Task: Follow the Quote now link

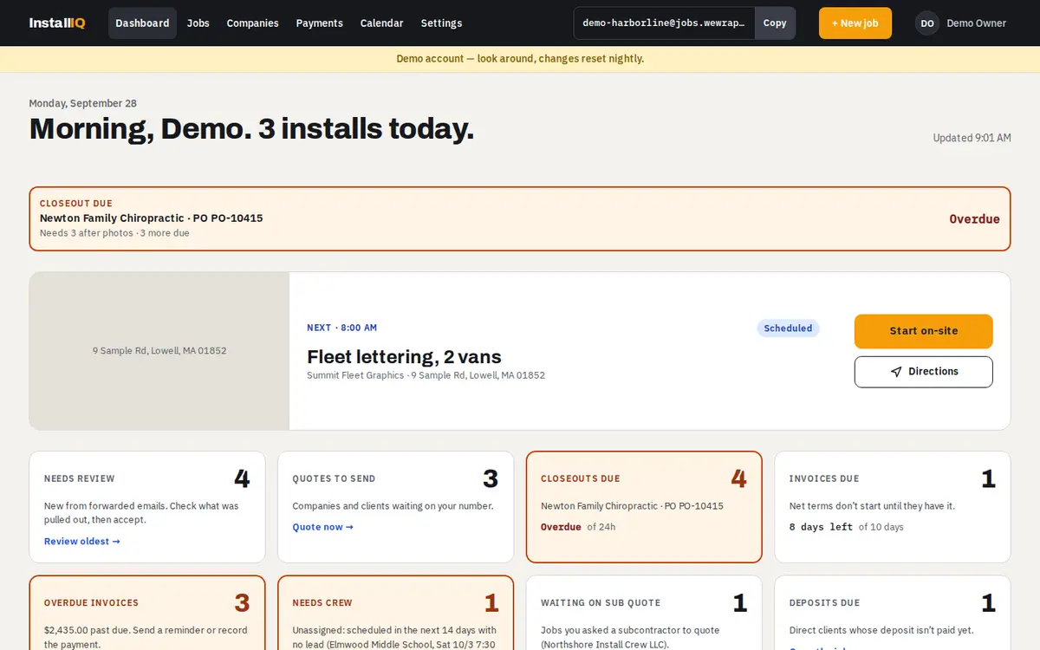Action: click(x=322, y=527)
